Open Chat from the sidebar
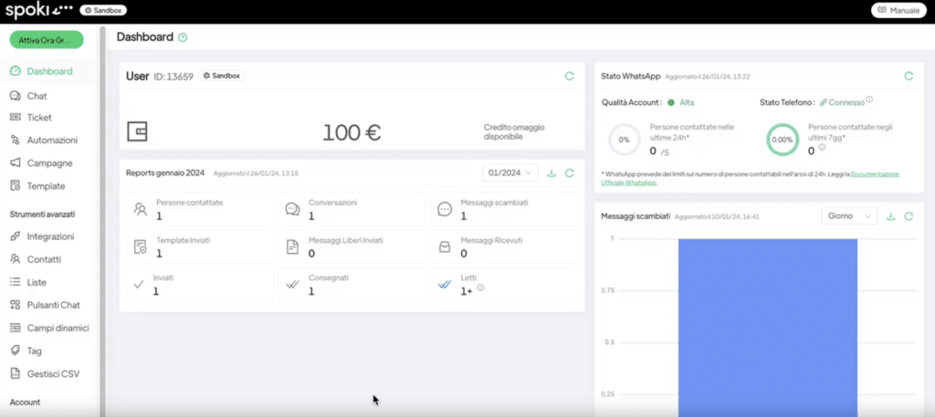This screenshot has height=417, width=935. (37, 96)
